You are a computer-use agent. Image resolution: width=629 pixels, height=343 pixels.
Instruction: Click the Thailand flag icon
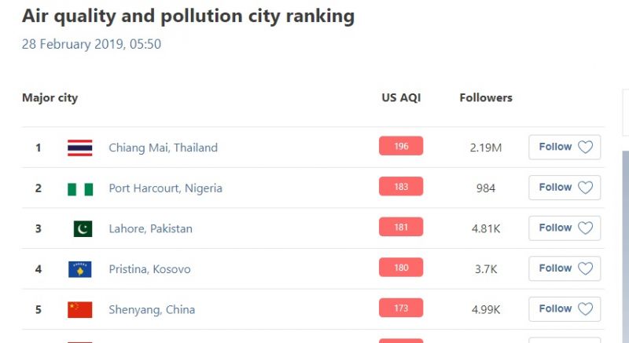[x=79, y=148]
